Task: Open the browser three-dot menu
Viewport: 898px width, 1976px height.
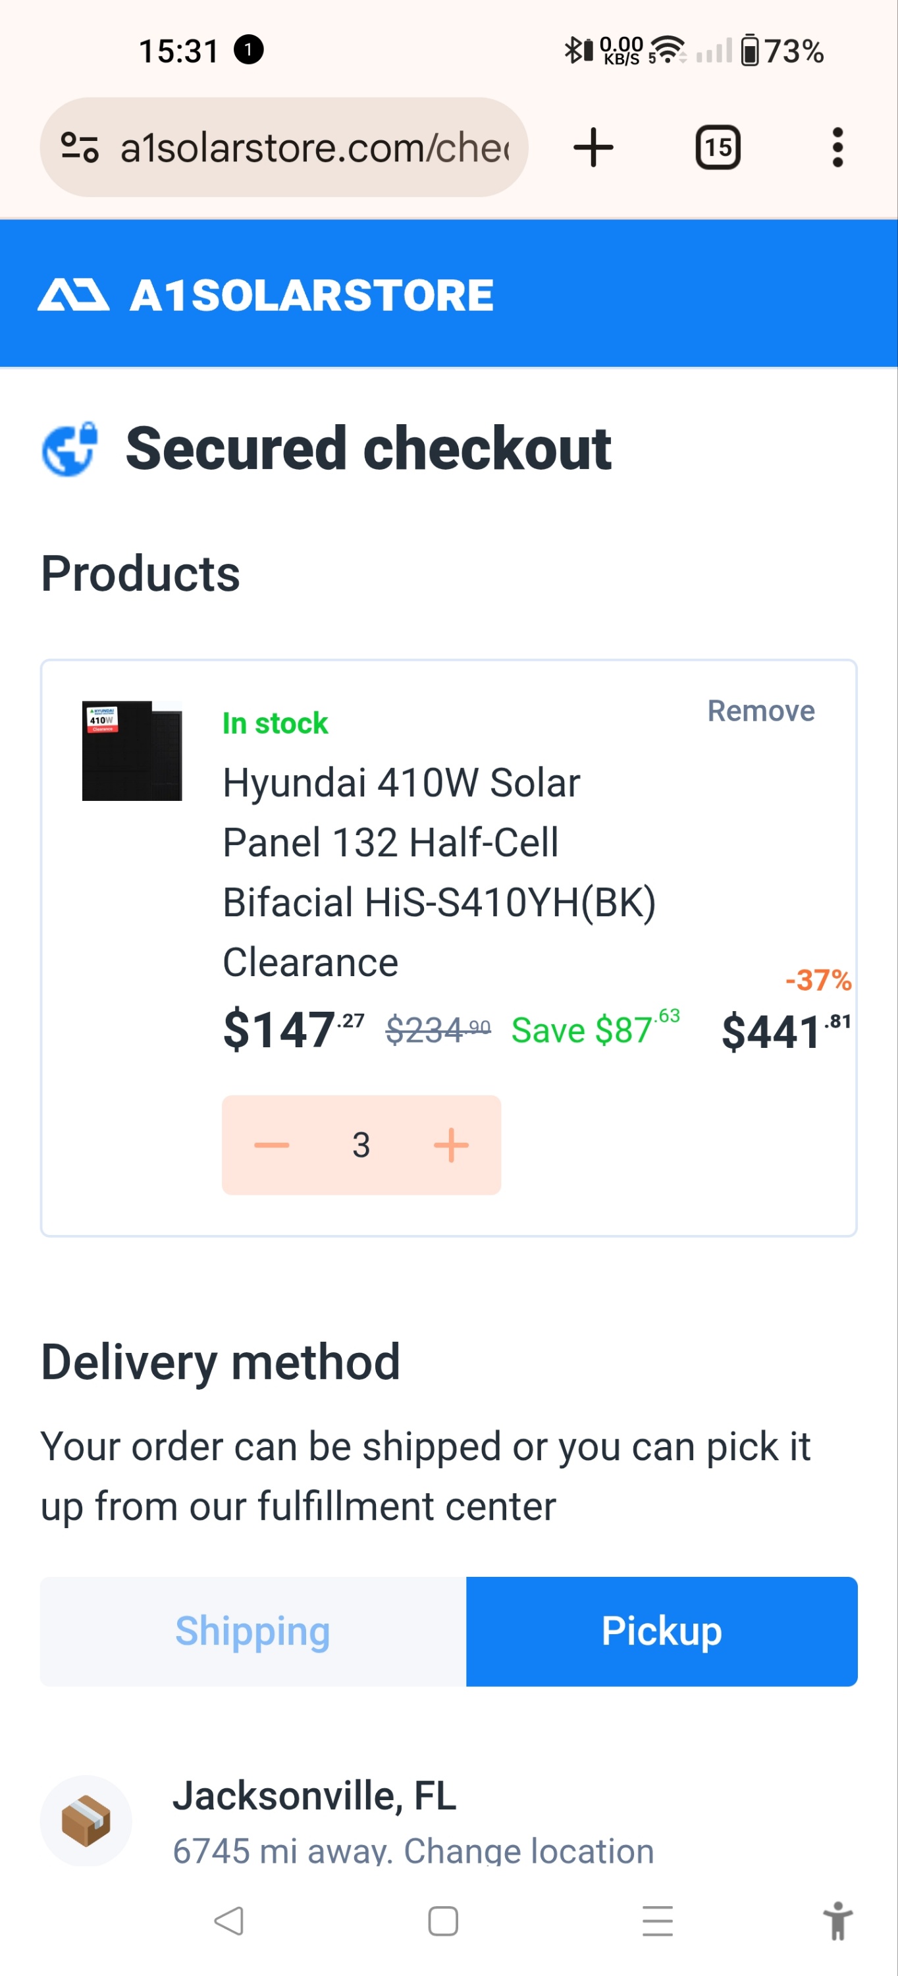Action: click(837, 148)
